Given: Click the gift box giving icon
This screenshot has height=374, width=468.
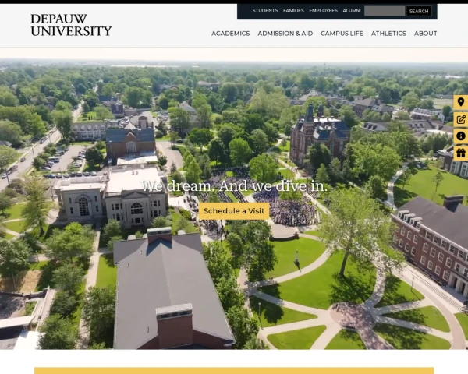Looking at the screenshot, I should pyautogui.click(x=460, y=153).
